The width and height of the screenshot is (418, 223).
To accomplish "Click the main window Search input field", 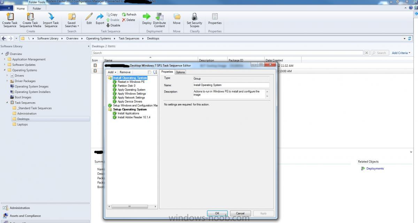I will tap(227, 53).
